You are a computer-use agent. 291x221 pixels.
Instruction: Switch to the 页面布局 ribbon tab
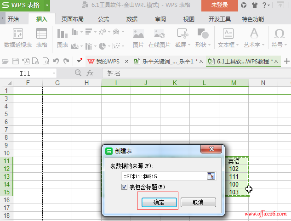72,19
